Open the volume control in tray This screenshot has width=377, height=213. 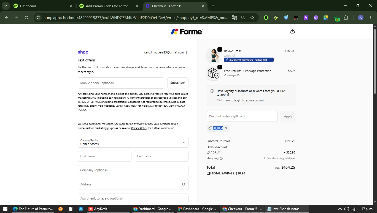pyautogui.click(x=347, y=209)
